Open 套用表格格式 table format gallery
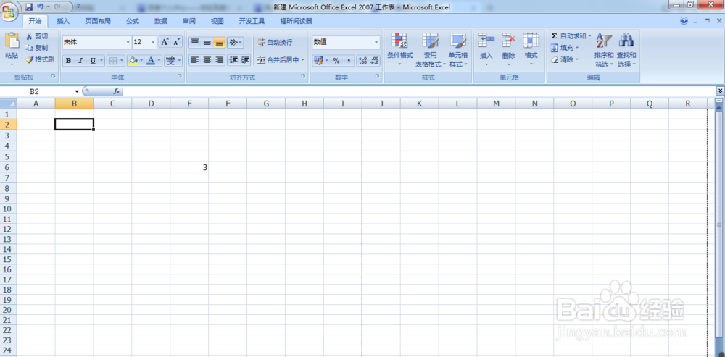 click(431, 50)
